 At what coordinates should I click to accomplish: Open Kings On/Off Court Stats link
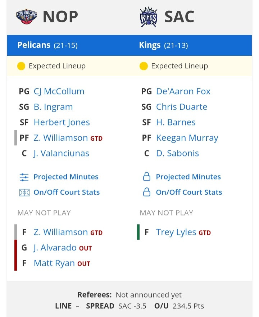click(189, 192)
